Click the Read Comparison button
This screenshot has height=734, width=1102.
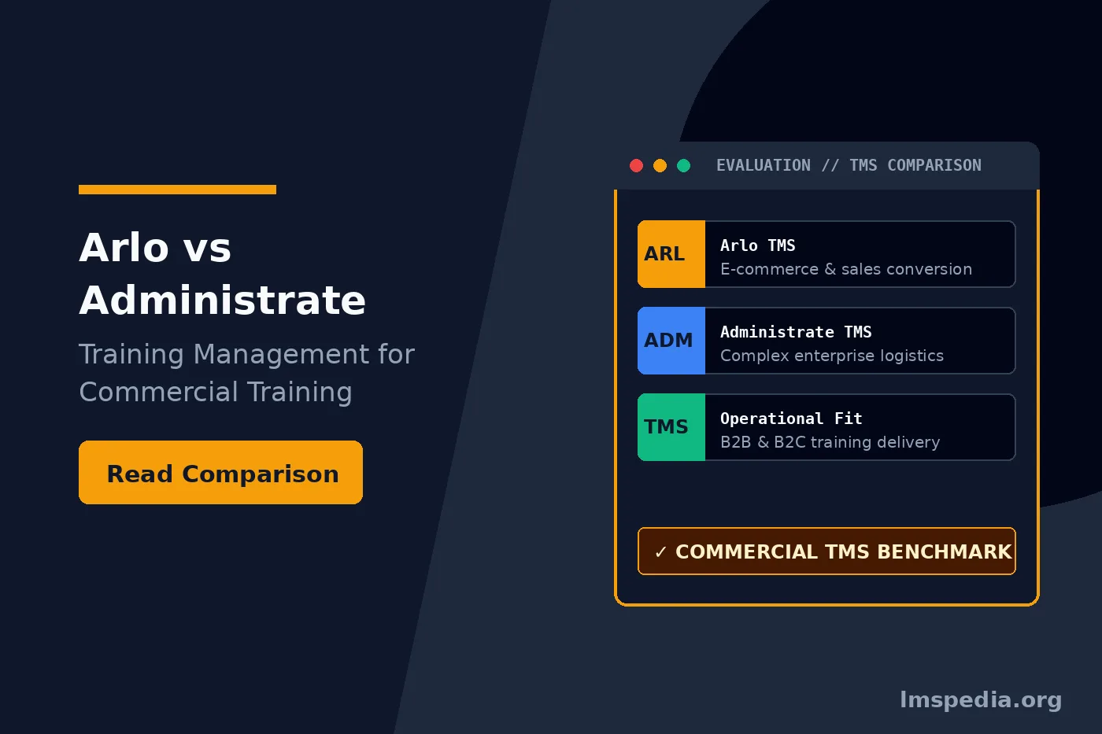tap(220, 472)
